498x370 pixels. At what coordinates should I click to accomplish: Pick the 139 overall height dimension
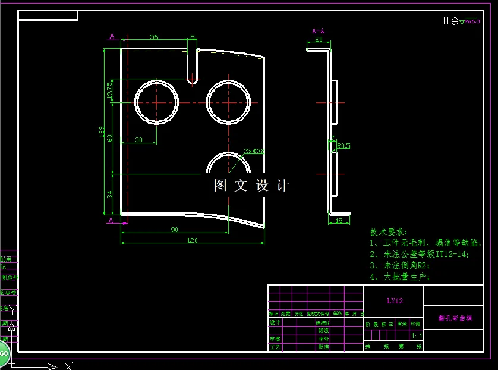pyautogui.click(x=102, y=131)
